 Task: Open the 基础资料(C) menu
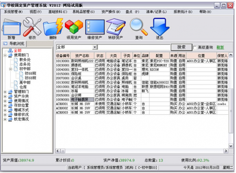point(58,12)
